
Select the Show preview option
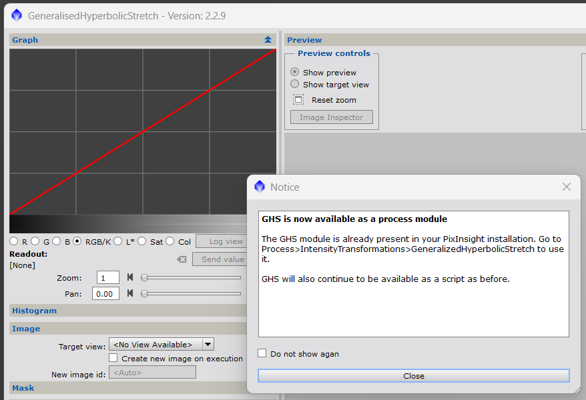(x=295, y=71)
